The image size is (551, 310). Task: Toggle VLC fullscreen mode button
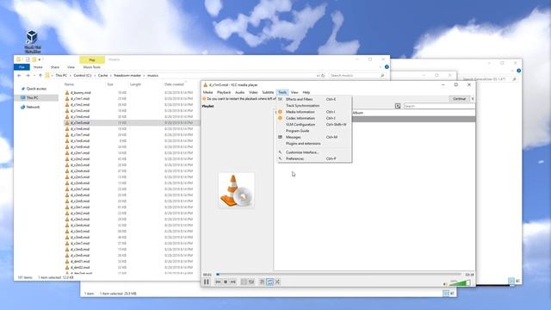click(x=244, y=282)
